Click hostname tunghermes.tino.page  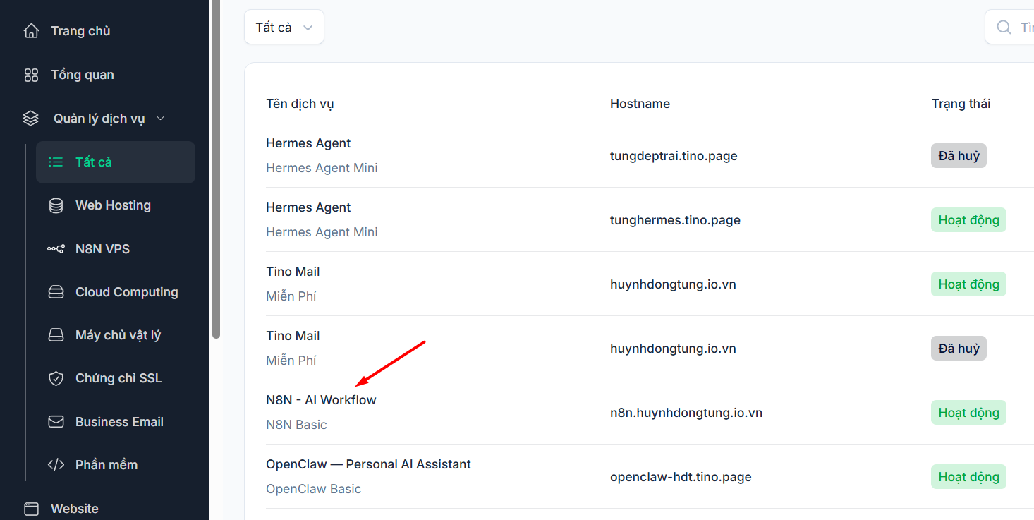coord(675,220)
